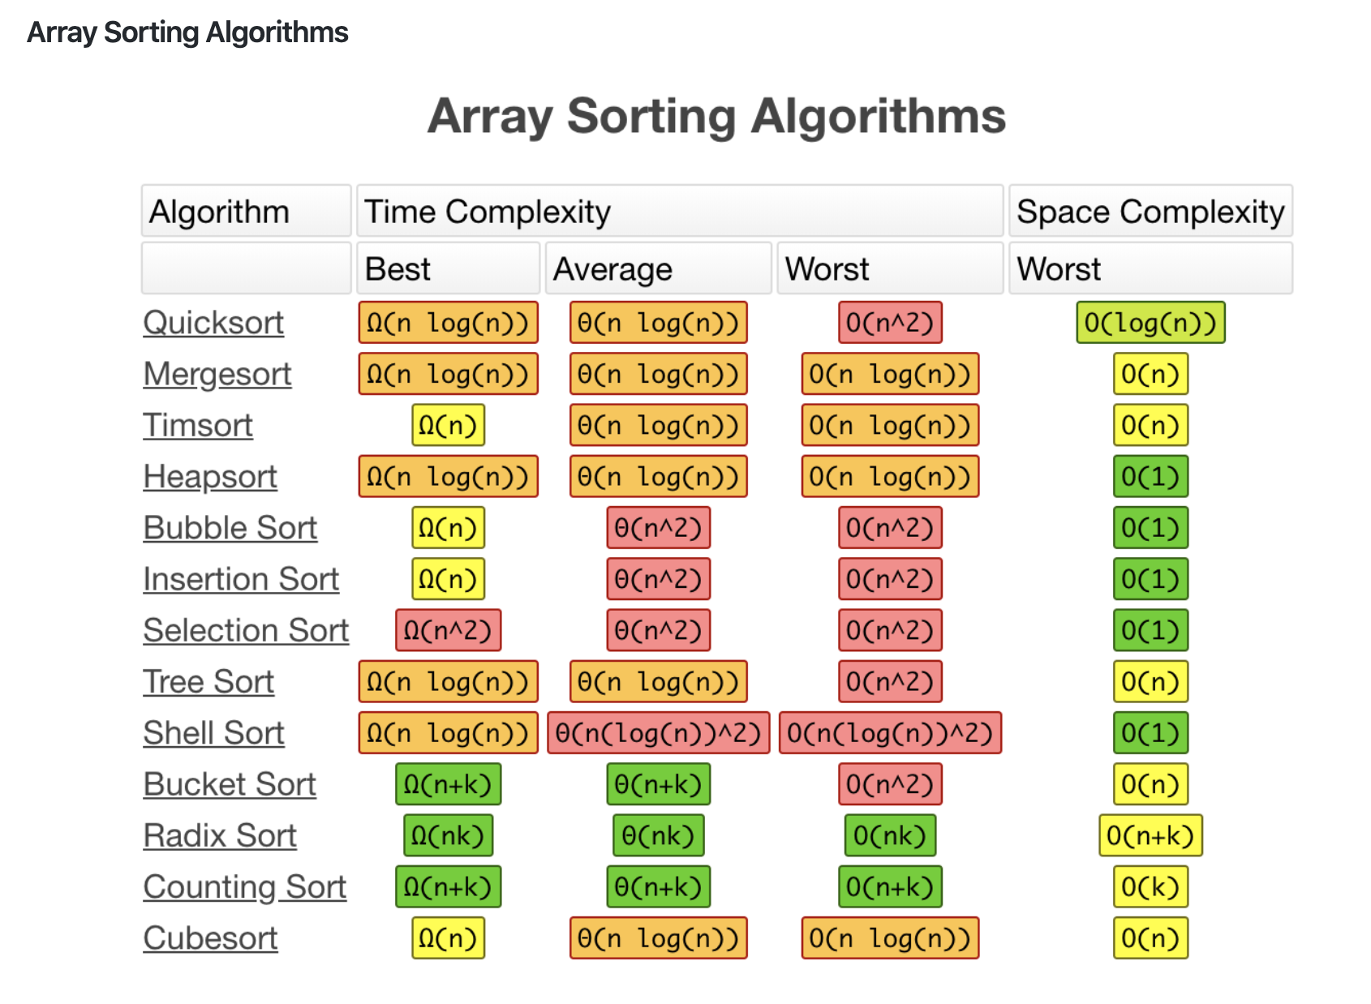Click the Time Complexity header cell
The image size is (1371, 1004).
pos(680,212)
